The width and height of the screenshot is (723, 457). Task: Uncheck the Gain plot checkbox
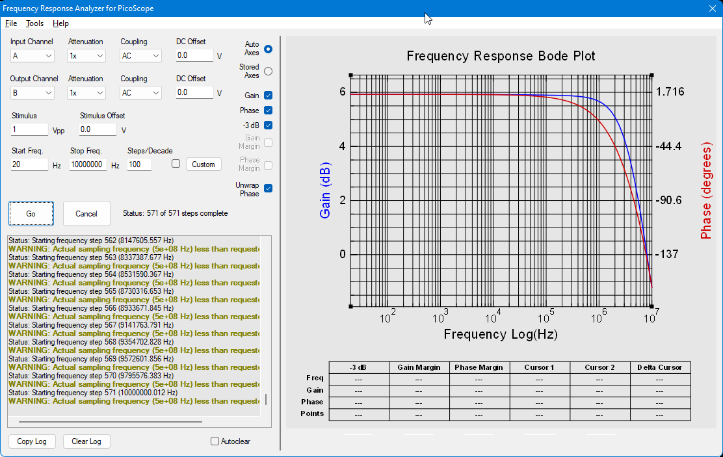tap(268, 96)
